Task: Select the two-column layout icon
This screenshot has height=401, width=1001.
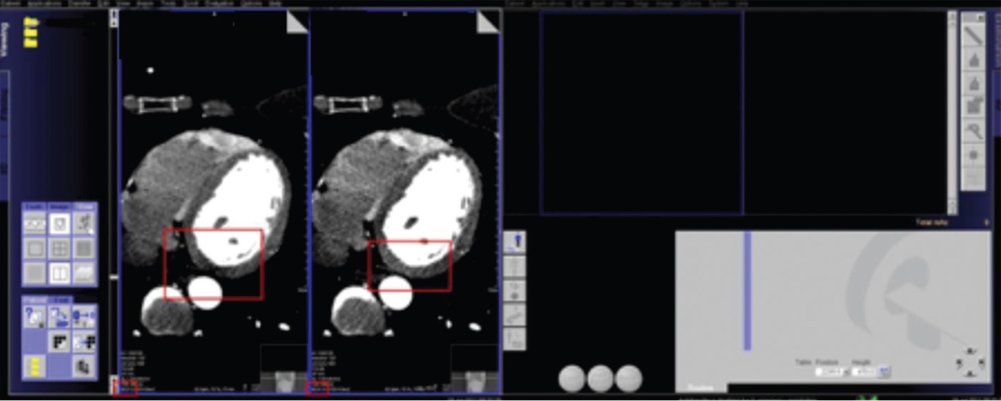Action: pos(59,273)
